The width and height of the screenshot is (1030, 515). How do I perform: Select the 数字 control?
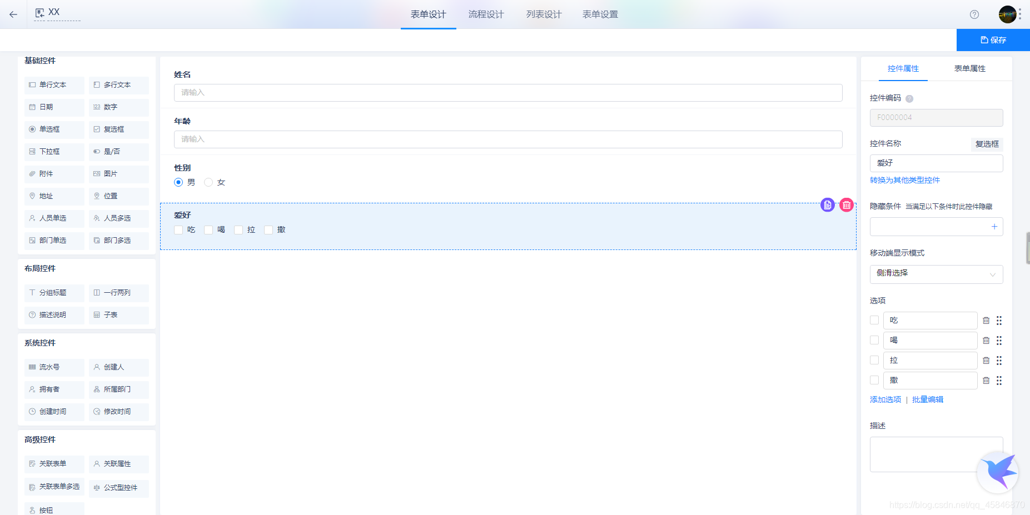tap(119, 107)
